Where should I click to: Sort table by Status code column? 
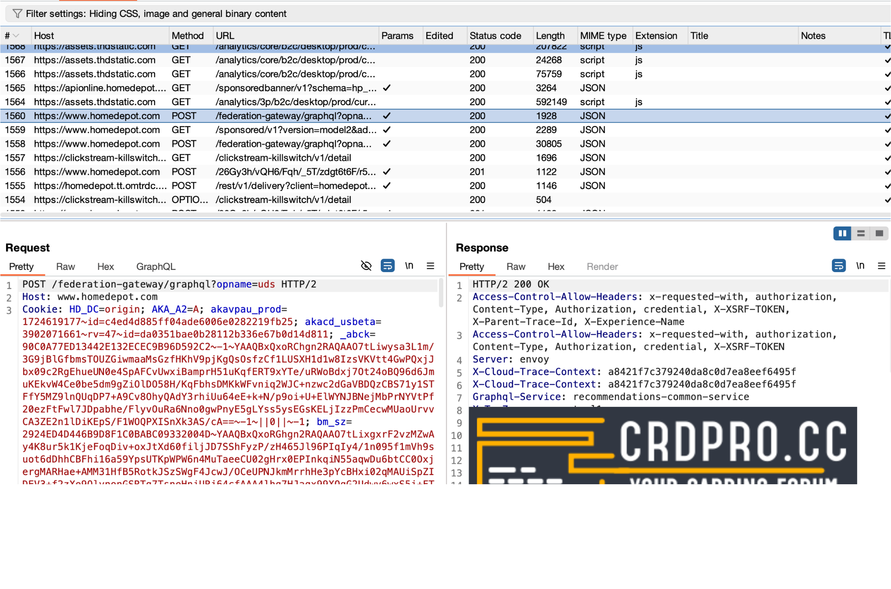499,36
